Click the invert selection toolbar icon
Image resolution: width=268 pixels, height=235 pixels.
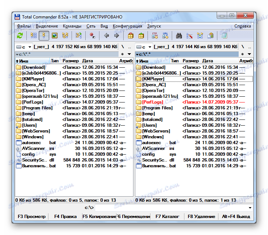click(x=79, y=35)
